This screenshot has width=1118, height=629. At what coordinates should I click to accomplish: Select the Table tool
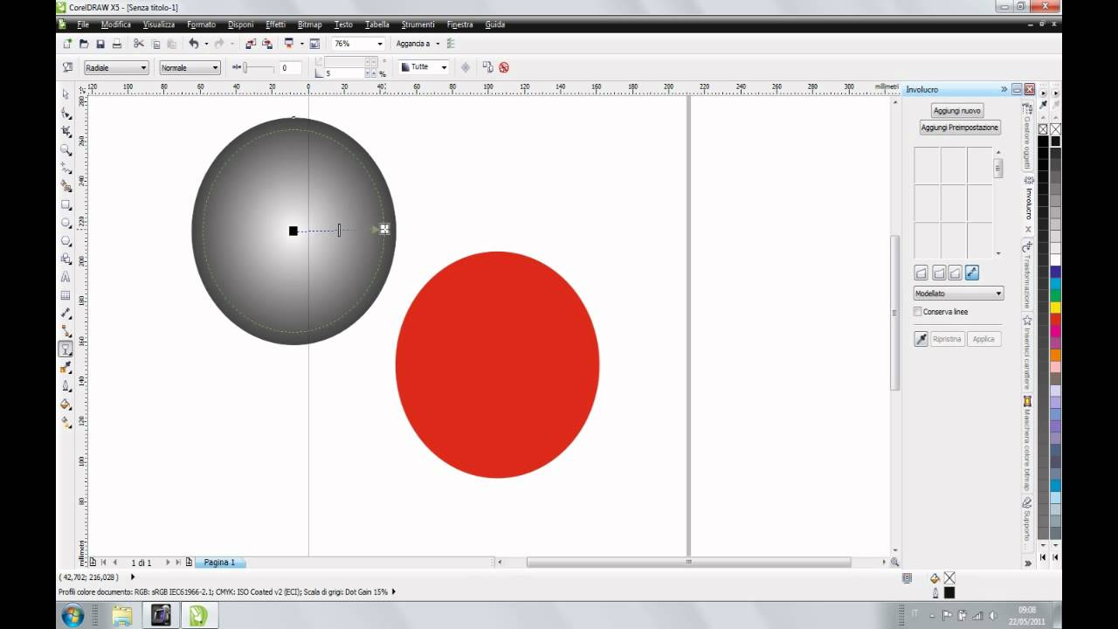click(x=66, y=295)
